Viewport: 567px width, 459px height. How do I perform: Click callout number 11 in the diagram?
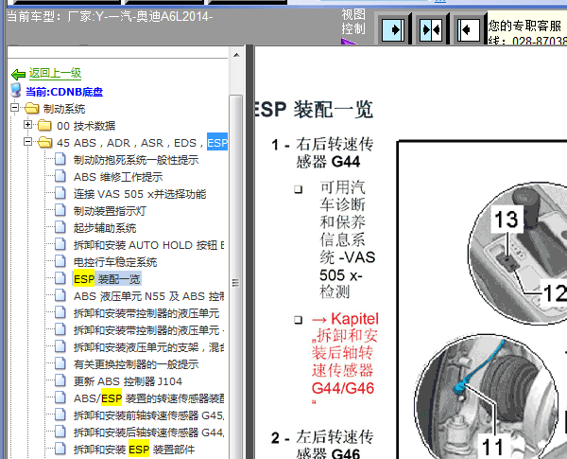492,447
